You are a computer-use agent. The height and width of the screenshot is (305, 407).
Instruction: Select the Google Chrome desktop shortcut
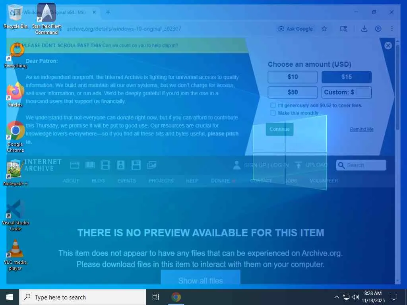point(16,137)
